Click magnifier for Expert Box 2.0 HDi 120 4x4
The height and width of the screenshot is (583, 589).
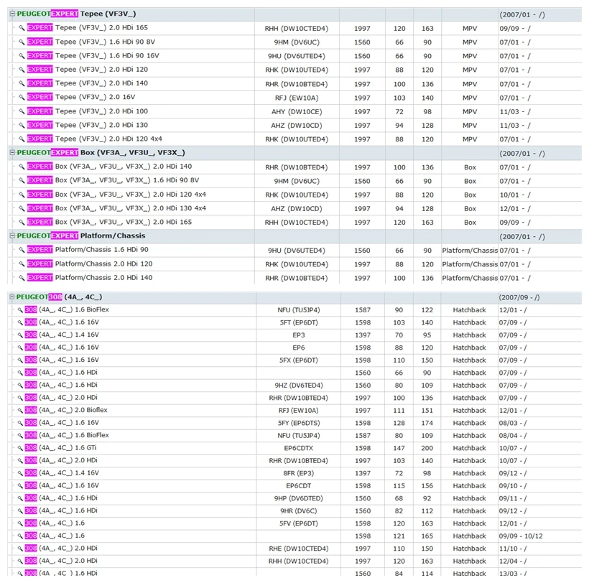22,195
